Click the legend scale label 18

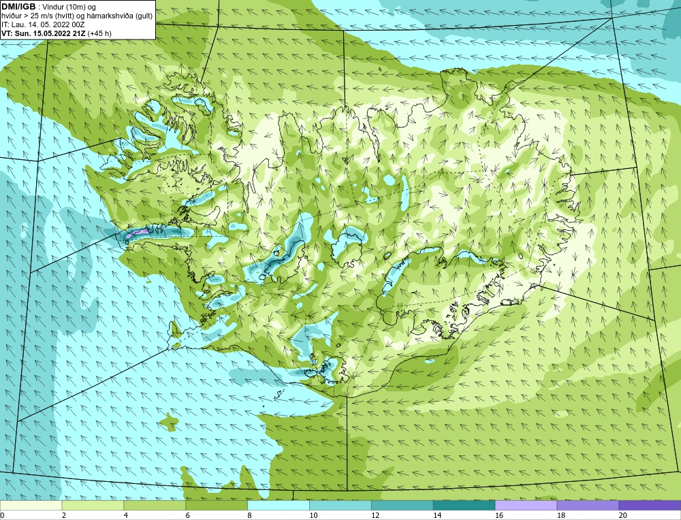560,515
